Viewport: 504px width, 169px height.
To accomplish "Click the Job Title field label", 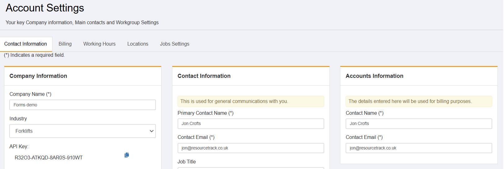I will coord(187,162).
